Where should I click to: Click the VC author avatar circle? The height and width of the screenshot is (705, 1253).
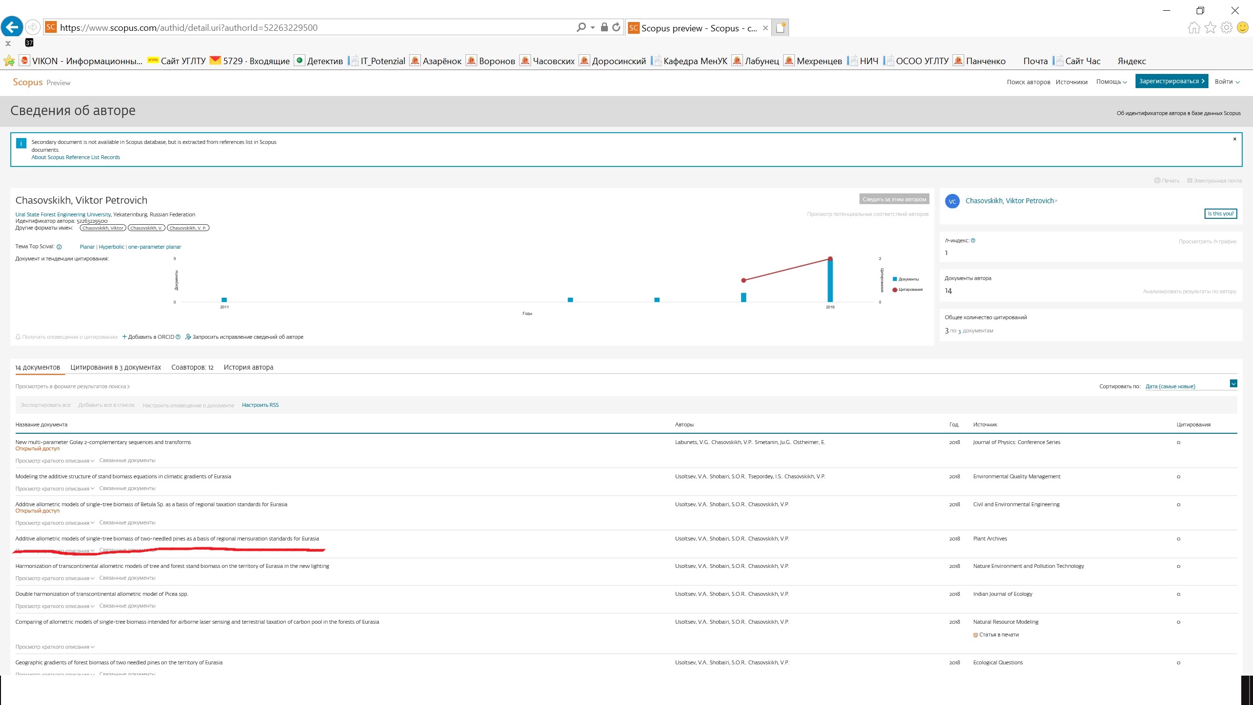coord(952,201)
